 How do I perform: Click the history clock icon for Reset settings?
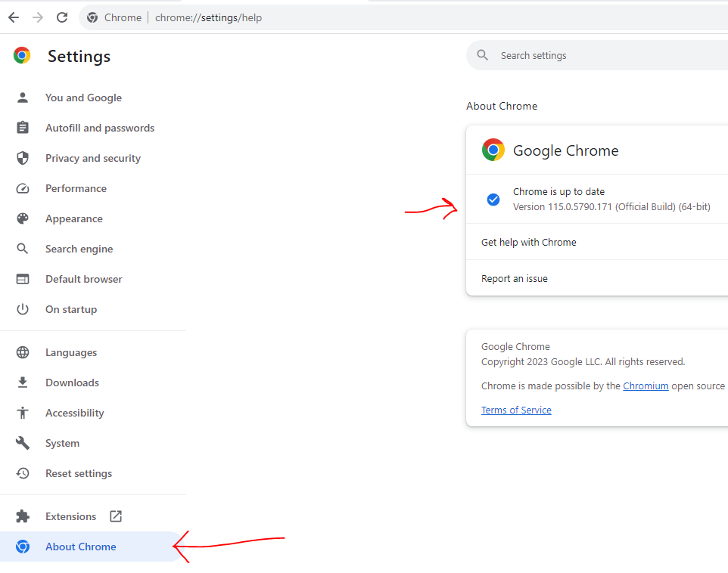click(22, 472)
